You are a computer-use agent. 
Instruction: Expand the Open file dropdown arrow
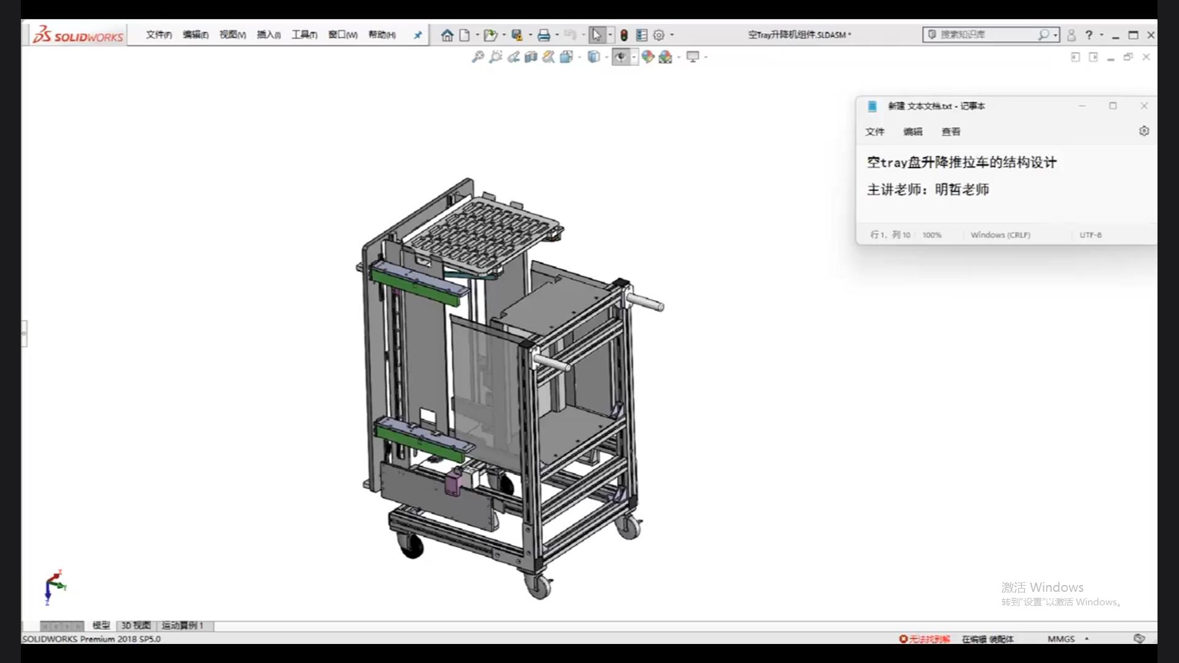pyautogui.click(x=504, y=35)
